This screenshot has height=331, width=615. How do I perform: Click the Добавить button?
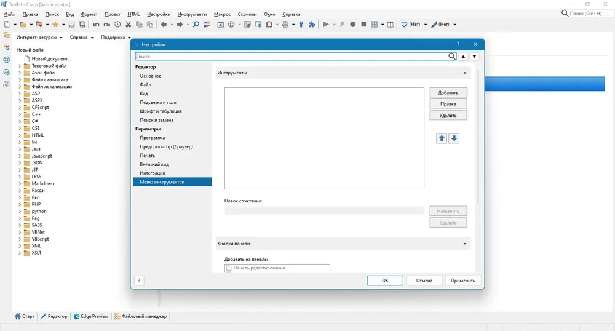[448, 92]
